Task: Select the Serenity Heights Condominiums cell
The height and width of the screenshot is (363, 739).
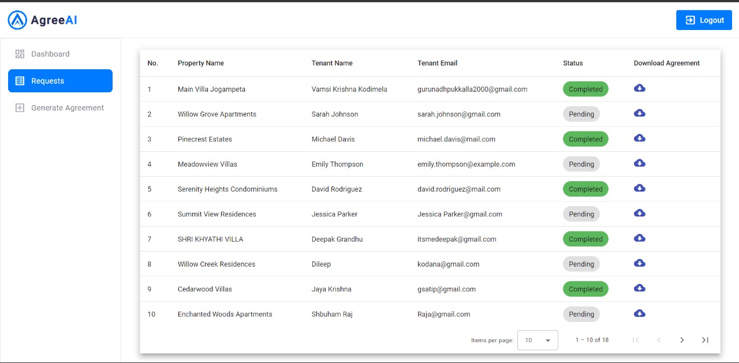Action: (227, 189)
